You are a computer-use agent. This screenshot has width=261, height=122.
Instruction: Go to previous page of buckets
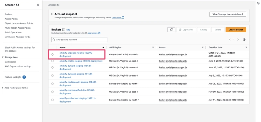point(230,40)
